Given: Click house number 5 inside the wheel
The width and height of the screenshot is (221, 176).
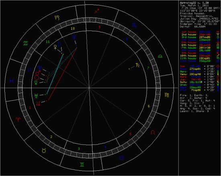Looking at the screenshot, I should [131, 134].
